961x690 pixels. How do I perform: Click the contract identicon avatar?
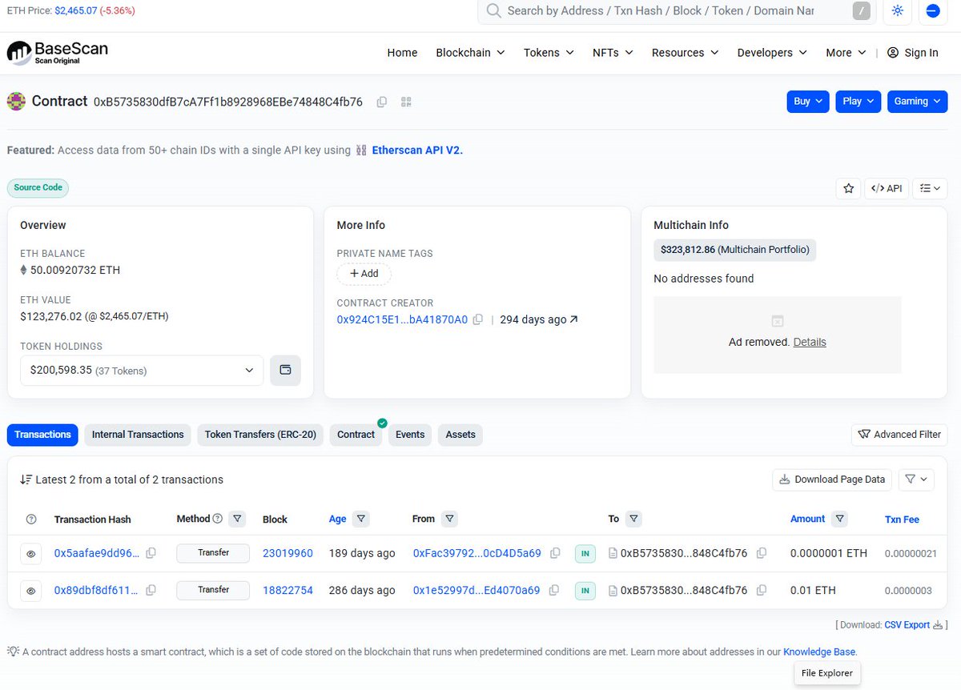tap(16, 102)
